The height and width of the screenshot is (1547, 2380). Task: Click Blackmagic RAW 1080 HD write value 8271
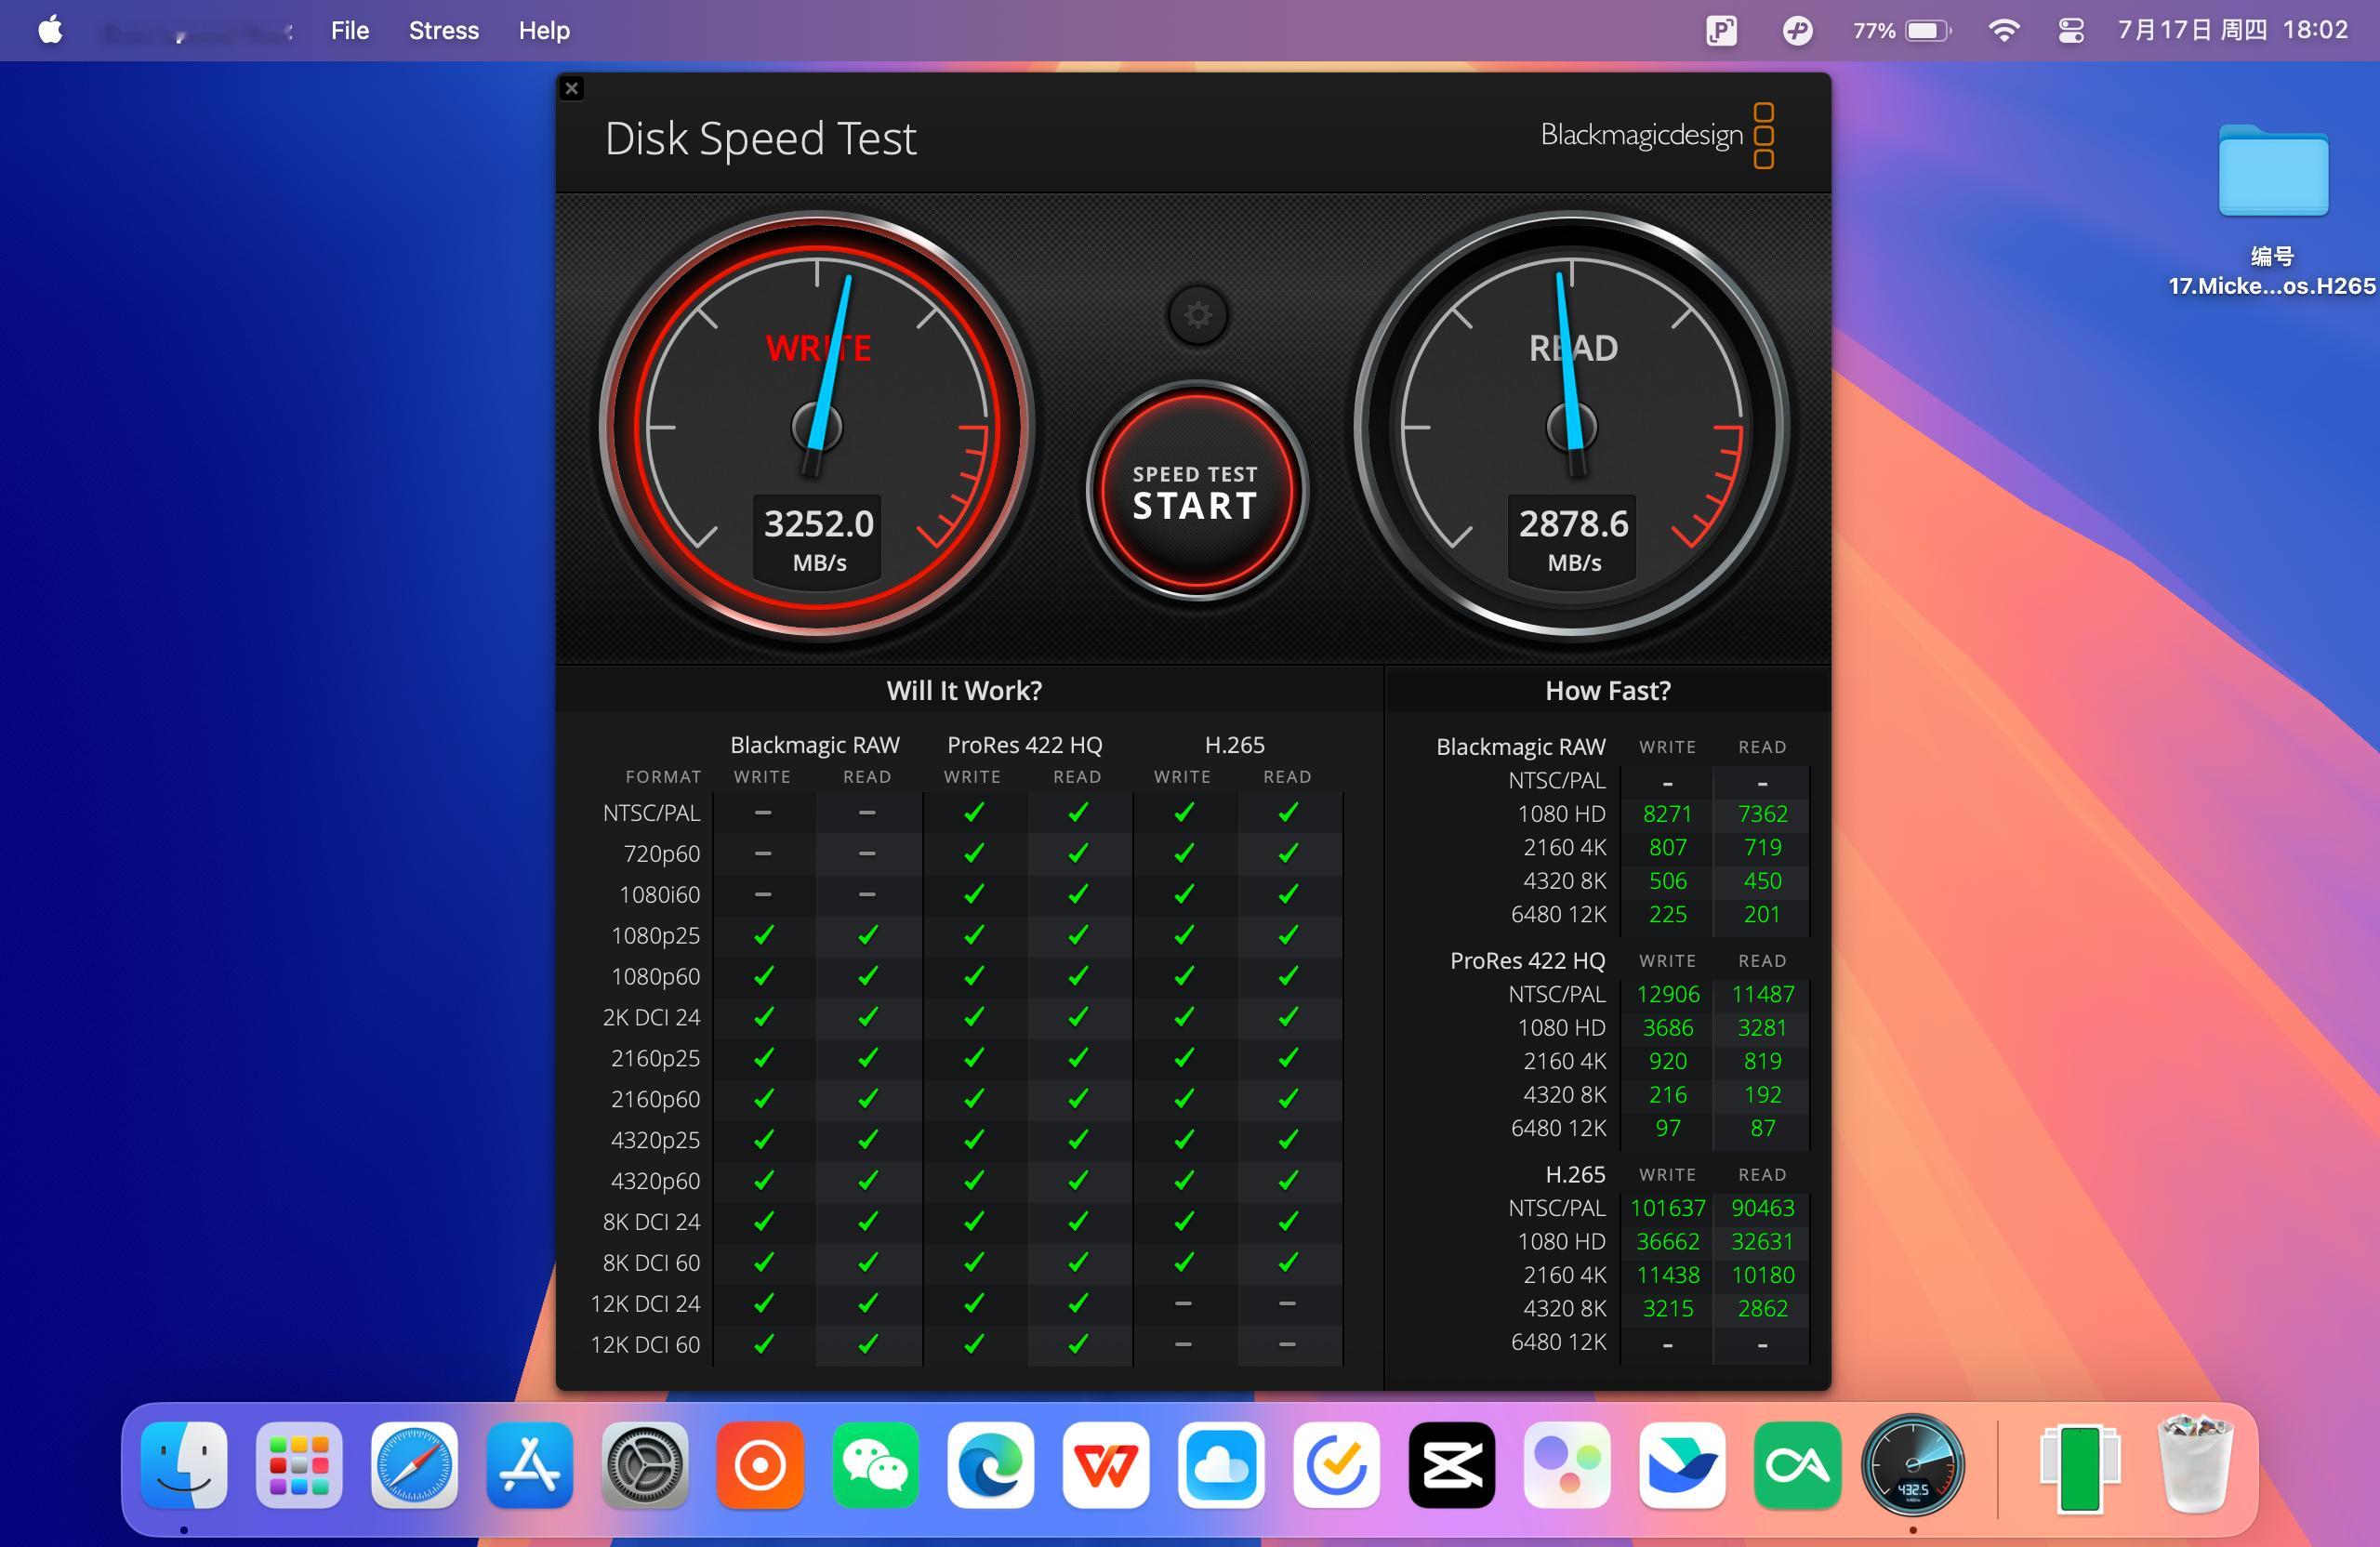click(1667, 814)
